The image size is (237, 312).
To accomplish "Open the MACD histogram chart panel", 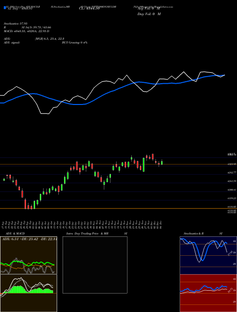I will 28,293.
